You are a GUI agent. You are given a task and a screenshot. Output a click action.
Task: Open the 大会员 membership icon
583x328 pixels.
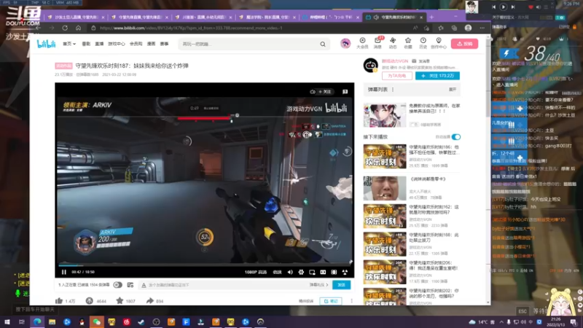(362, 43)
